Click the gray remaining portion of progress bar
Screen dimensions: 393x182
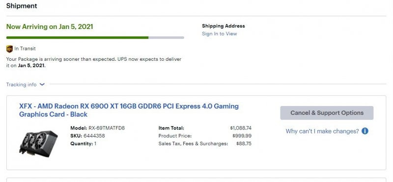coord(166,38)
